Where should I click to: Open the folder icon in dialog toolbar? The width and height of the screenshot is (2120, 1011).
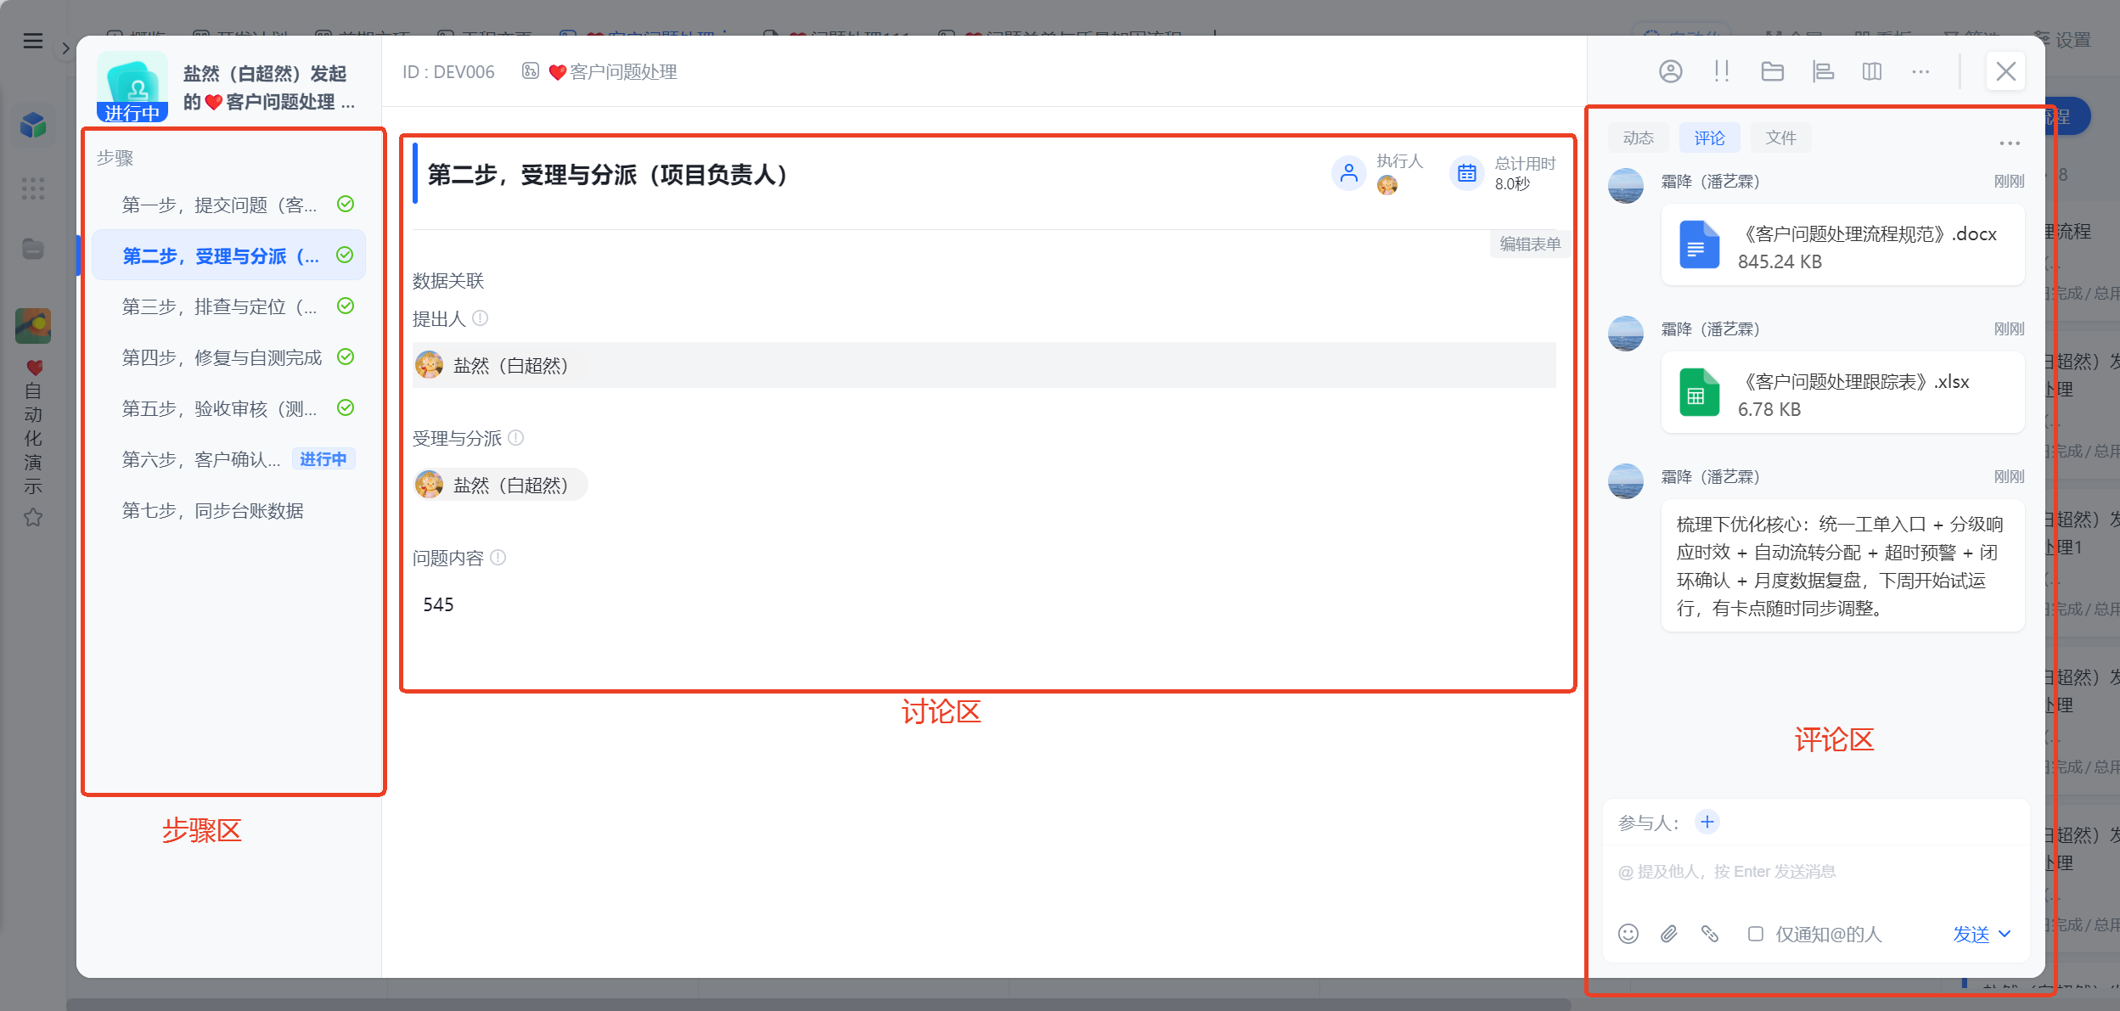1773,71
